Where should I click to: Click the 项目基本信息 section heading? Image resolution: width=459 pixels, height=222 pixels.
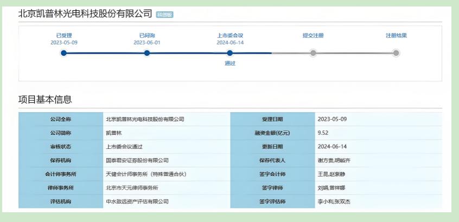click(x=45, y=100)
